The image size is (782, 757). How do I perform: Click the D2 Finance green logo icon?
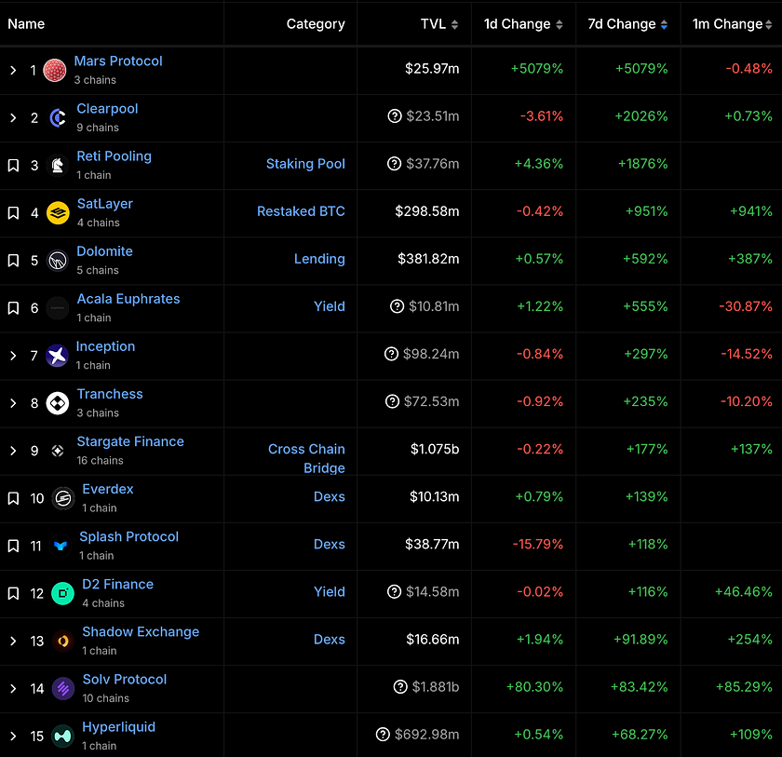(x=63, y=593)
